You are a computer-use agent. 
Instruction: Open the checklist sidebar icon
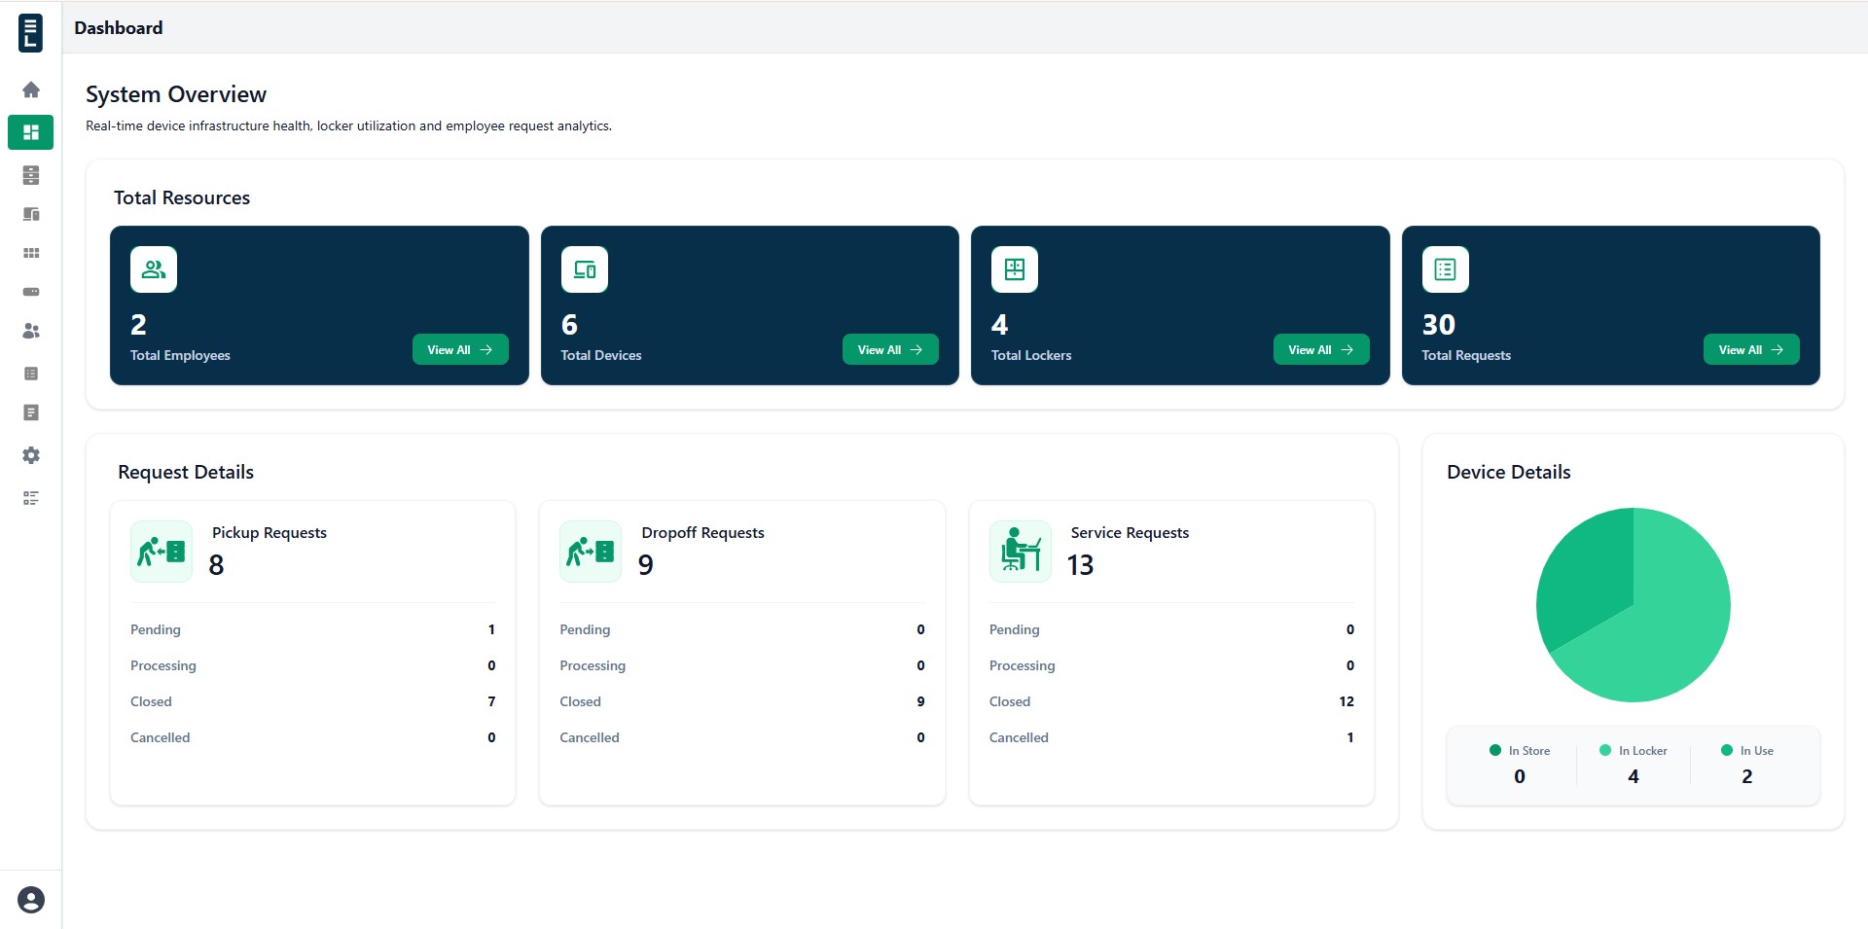(x=31, y=498)
